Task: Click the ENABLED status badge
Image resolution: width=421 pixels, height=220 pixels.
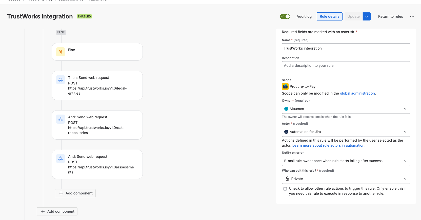Action: (x=84, y=16)
